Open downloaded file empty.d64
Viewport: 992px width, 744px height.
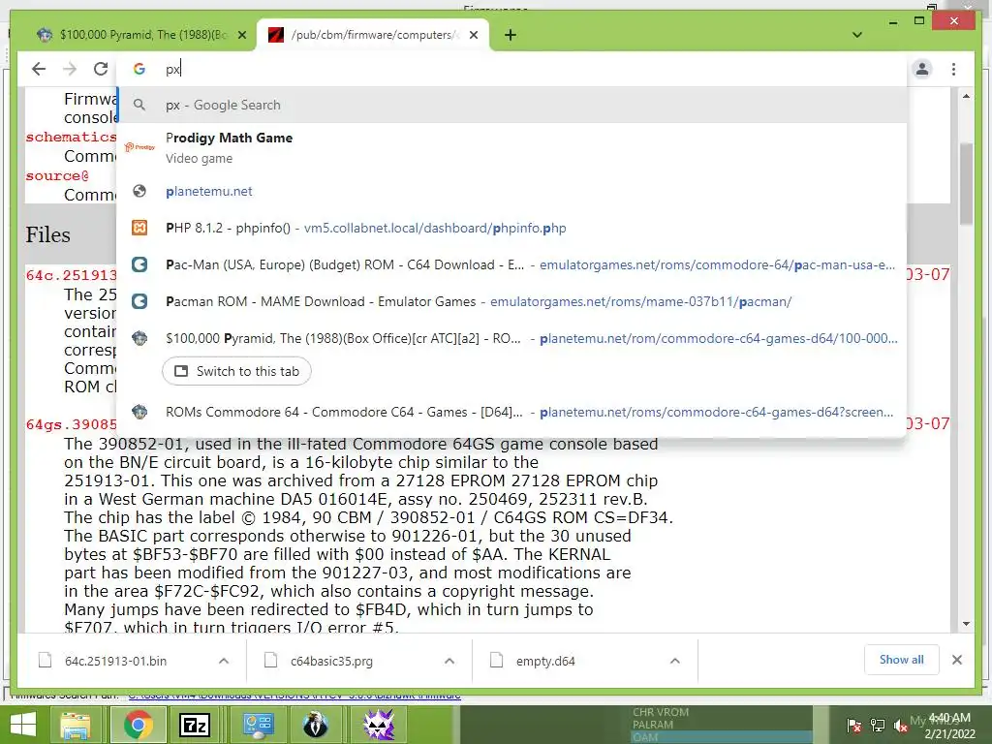tap(545, 661)
